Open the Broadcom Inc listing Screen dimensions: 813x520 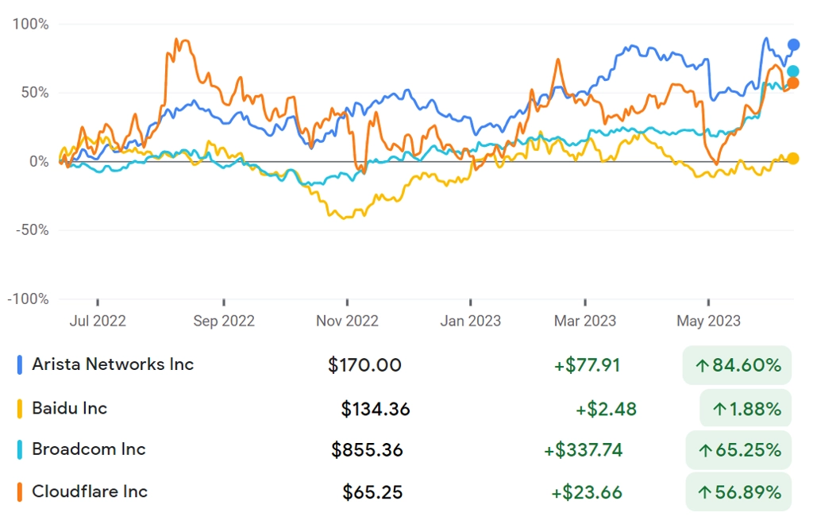pos(89,449)
